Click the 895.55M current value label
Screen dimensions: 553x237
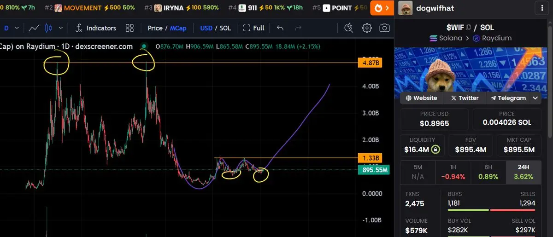click(x=373, y=170)
